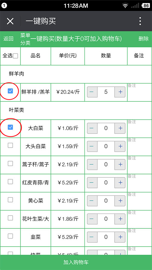152x270 pixels.
Task: Tap the Wi-Fi status bar icon
Action: coord(125,6)
